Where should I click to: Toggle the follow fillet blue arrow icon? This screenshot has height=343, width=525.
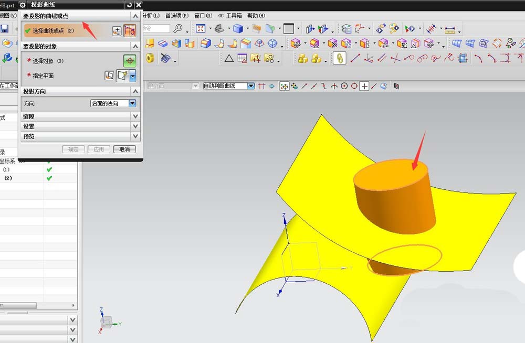pos(272,87)
